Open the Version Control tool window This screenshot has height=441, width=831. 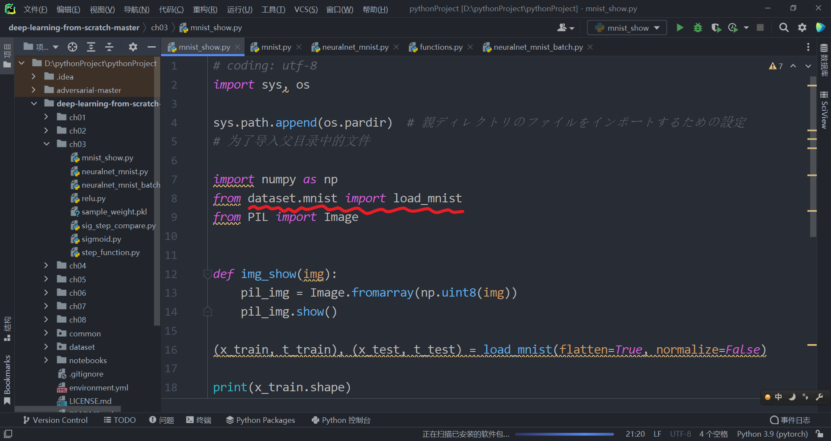point(55,420)
